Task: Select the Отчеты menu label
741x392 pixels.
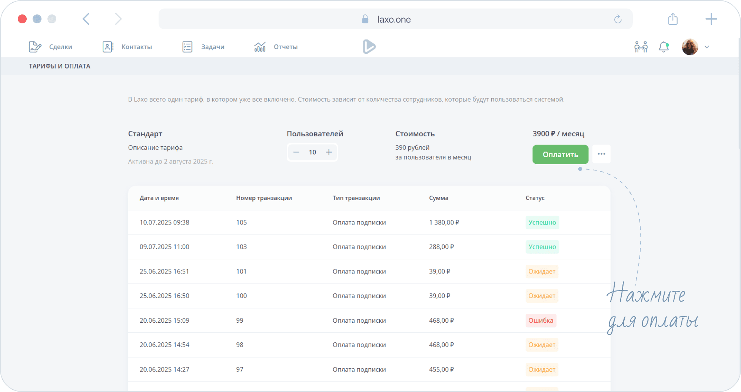Action: click(x=286, y=47)
